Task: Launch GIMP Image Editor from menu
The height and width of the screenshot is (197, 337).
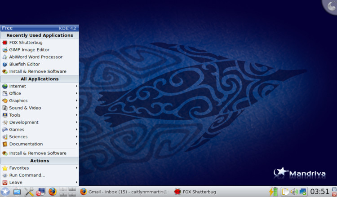Action: click(x=40, y=50)
